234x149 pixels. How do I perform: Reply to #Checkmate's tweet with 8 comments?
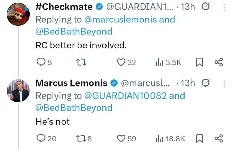[44, 62]
